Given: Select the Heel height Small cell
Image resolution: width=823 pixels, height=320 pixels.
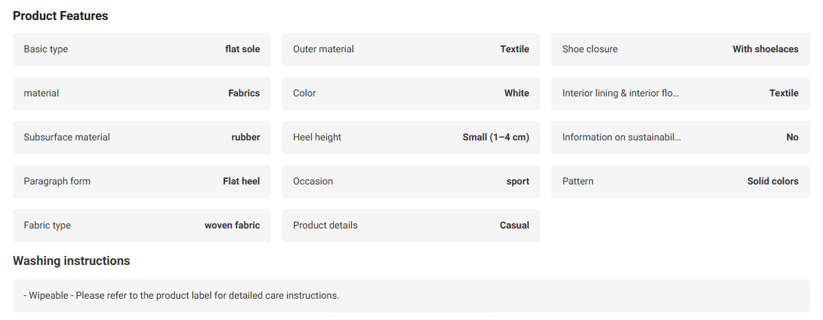Looking at the screenshot, I should (411, 138).
